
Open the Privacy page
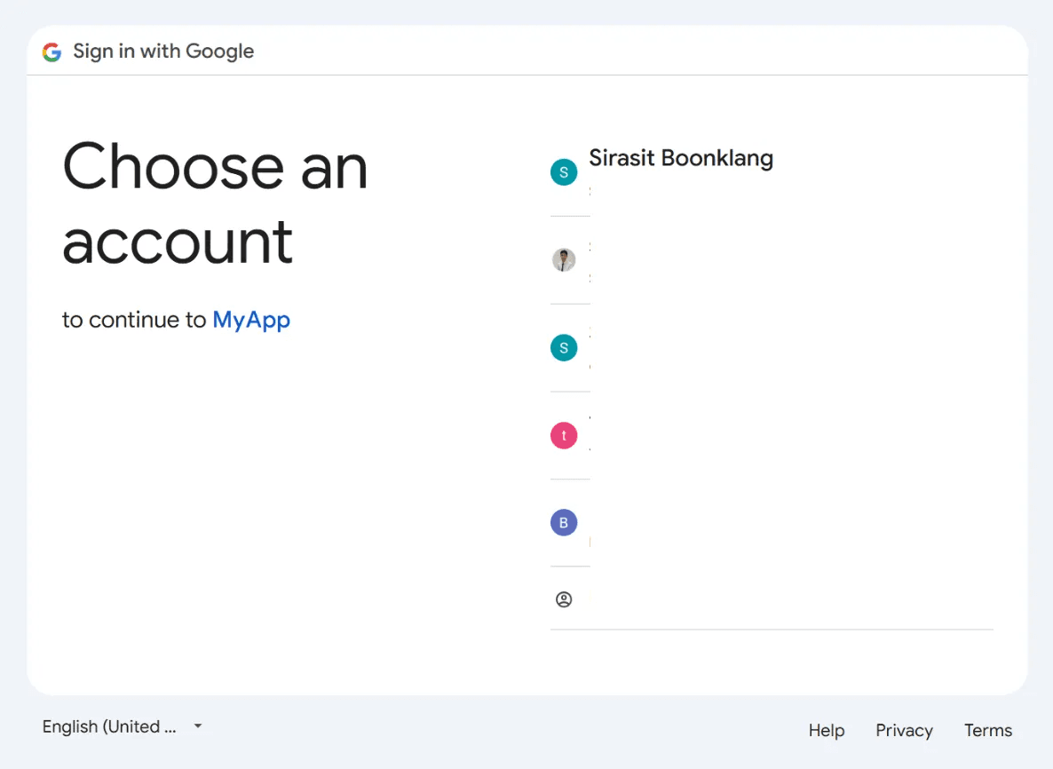904,730
